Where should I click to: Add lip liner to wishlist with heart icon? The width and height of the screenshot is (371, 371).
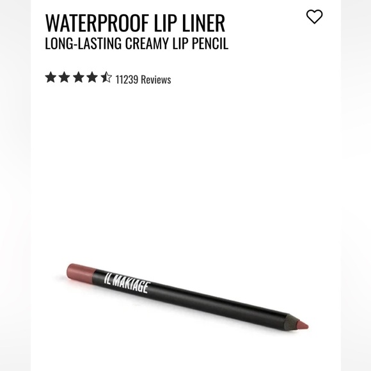[314, 17]
